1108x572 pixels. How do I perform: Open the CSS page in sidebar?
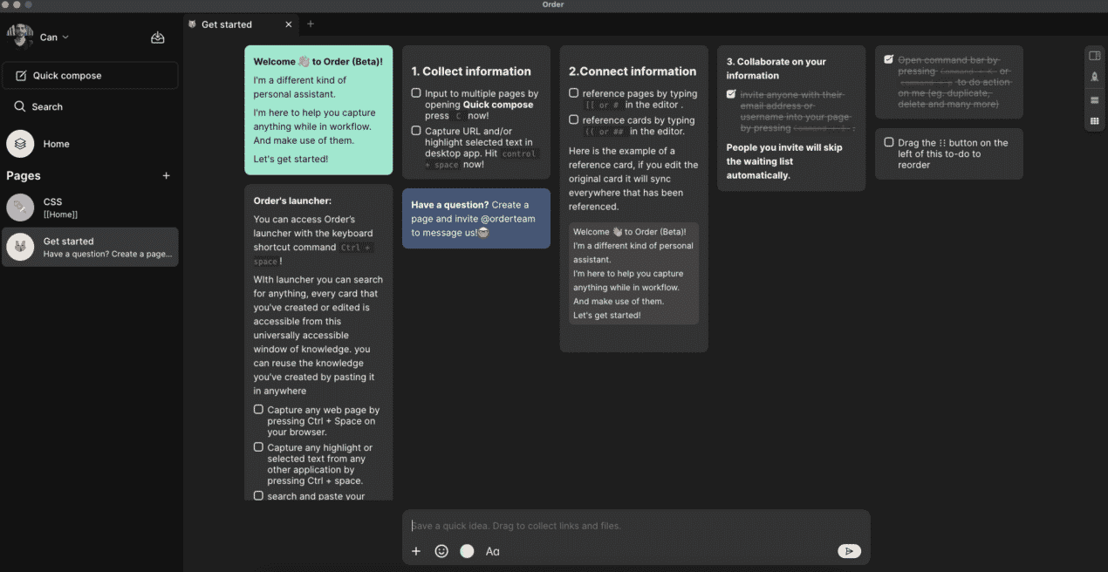pos(91,208)
